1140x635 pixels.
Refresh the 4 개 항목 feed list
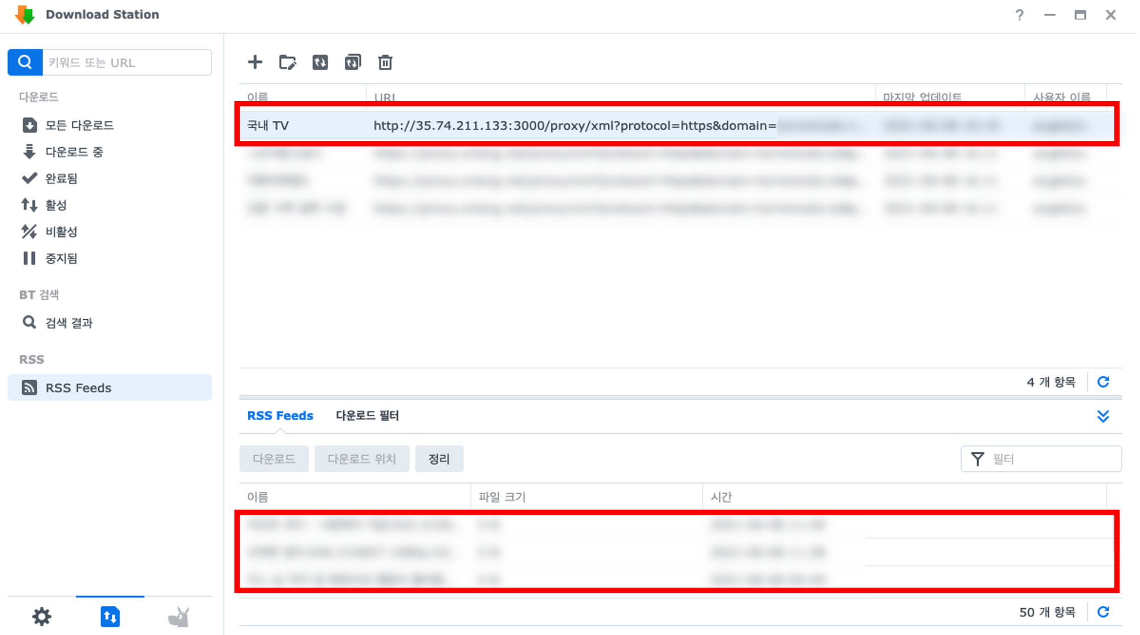pos(1103,382)
